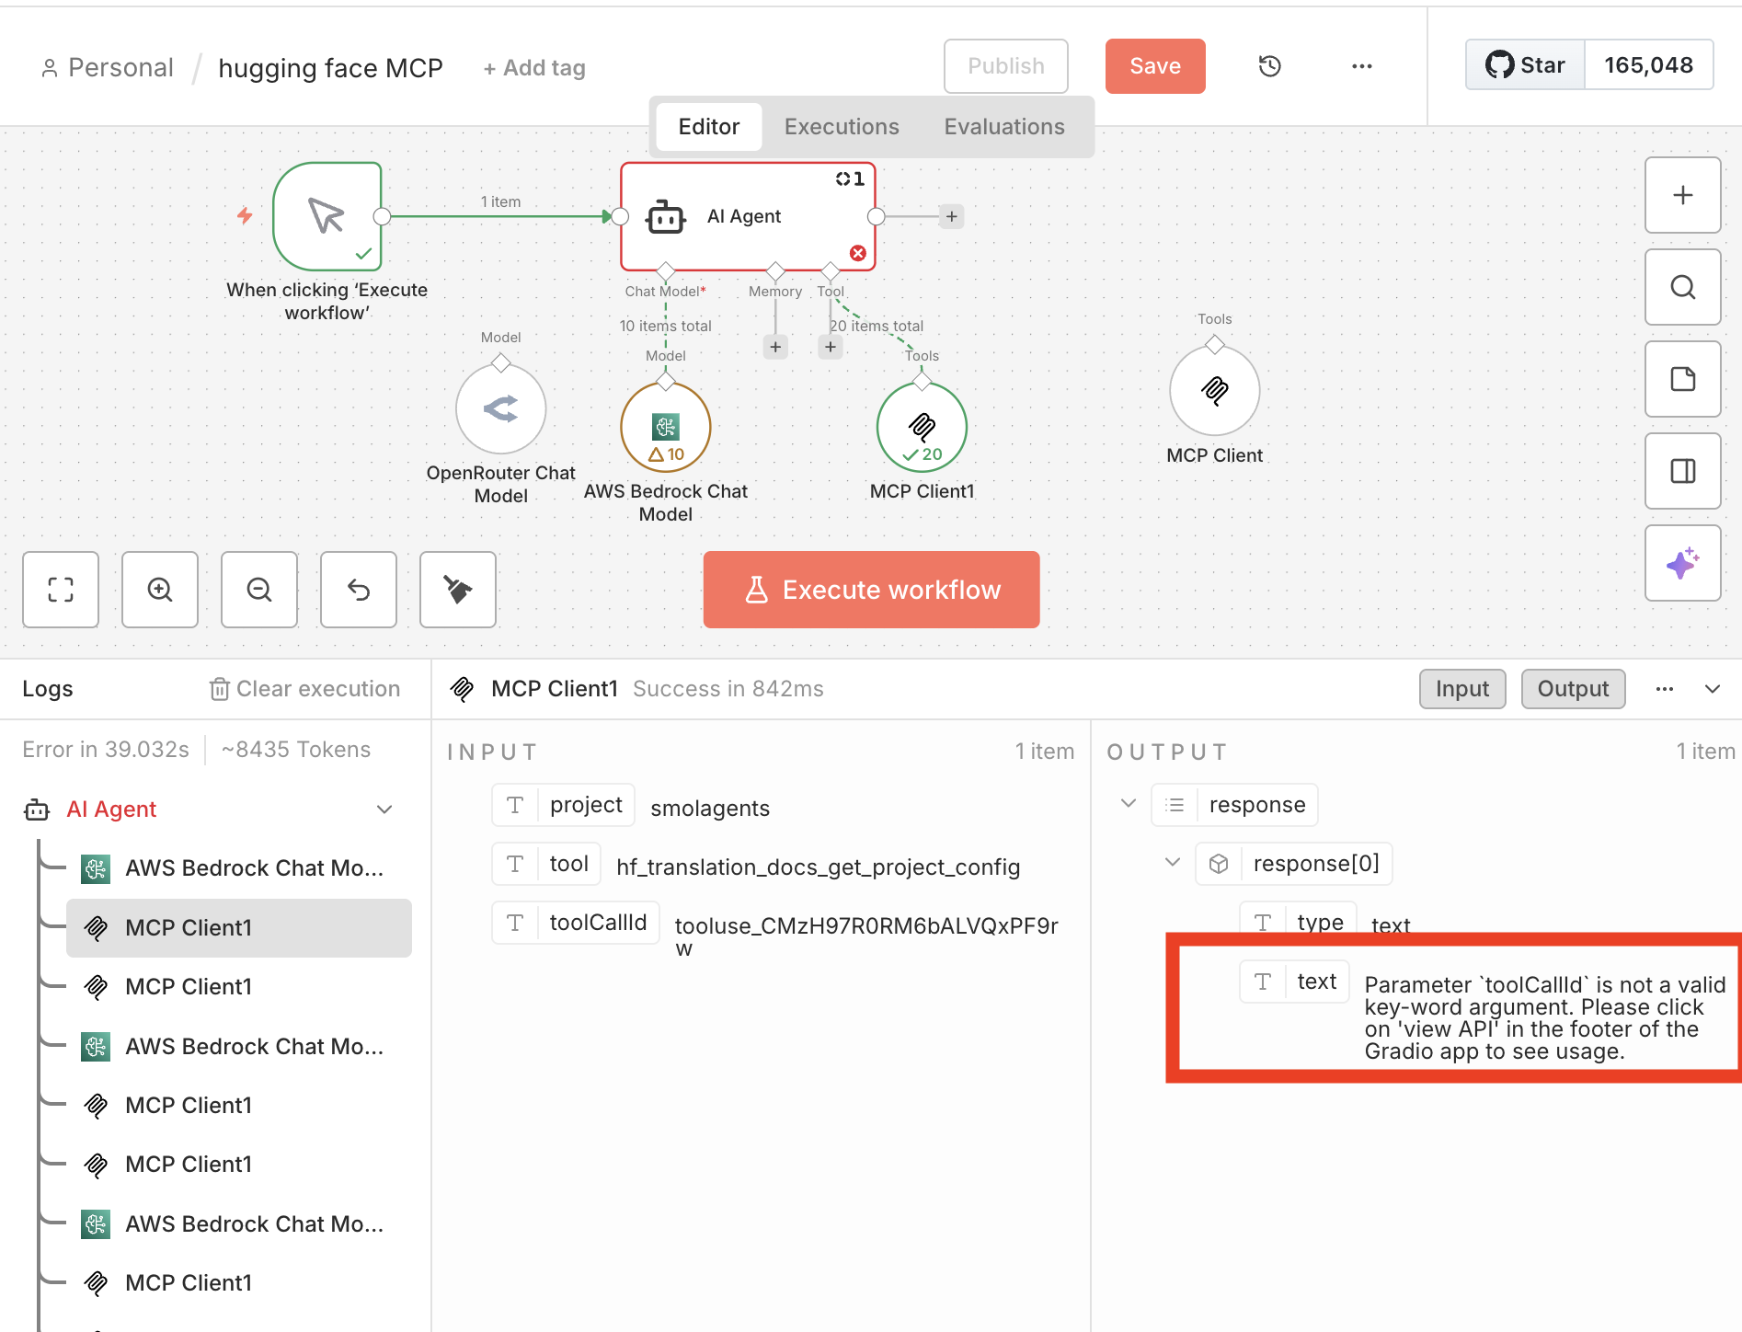Add a sticky note to canvas
Image resolution: width=1742 pixels, height=1332 pixels.
click(x=1682, y=379)
